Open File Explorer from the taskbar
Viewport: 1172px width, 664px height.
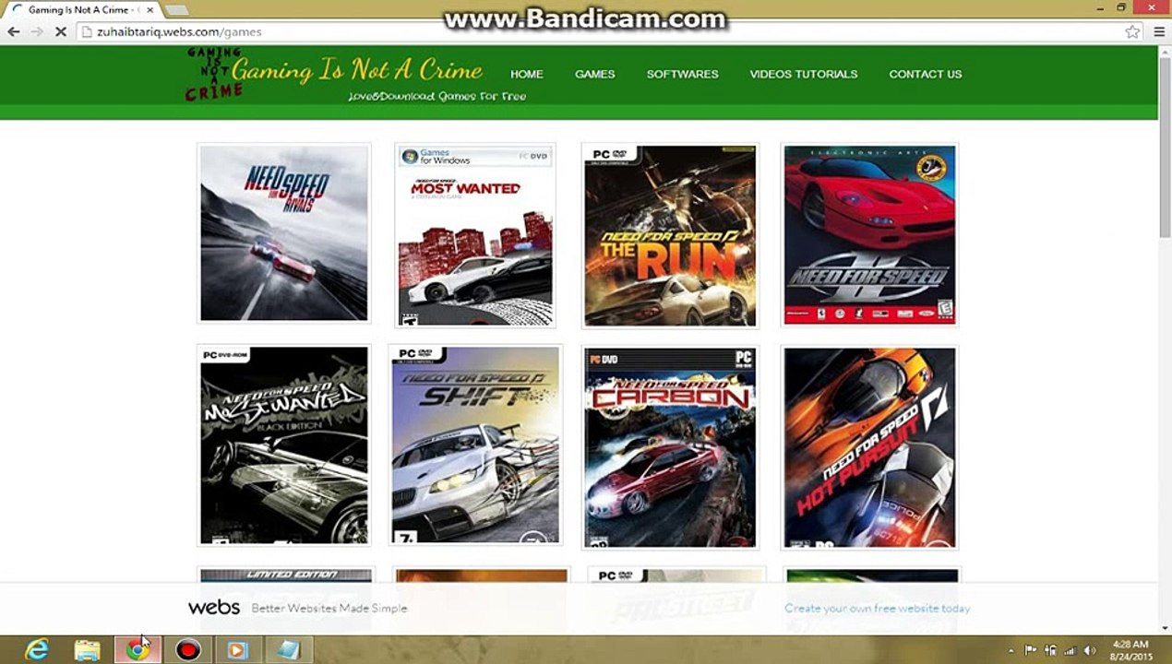point(87,650)
